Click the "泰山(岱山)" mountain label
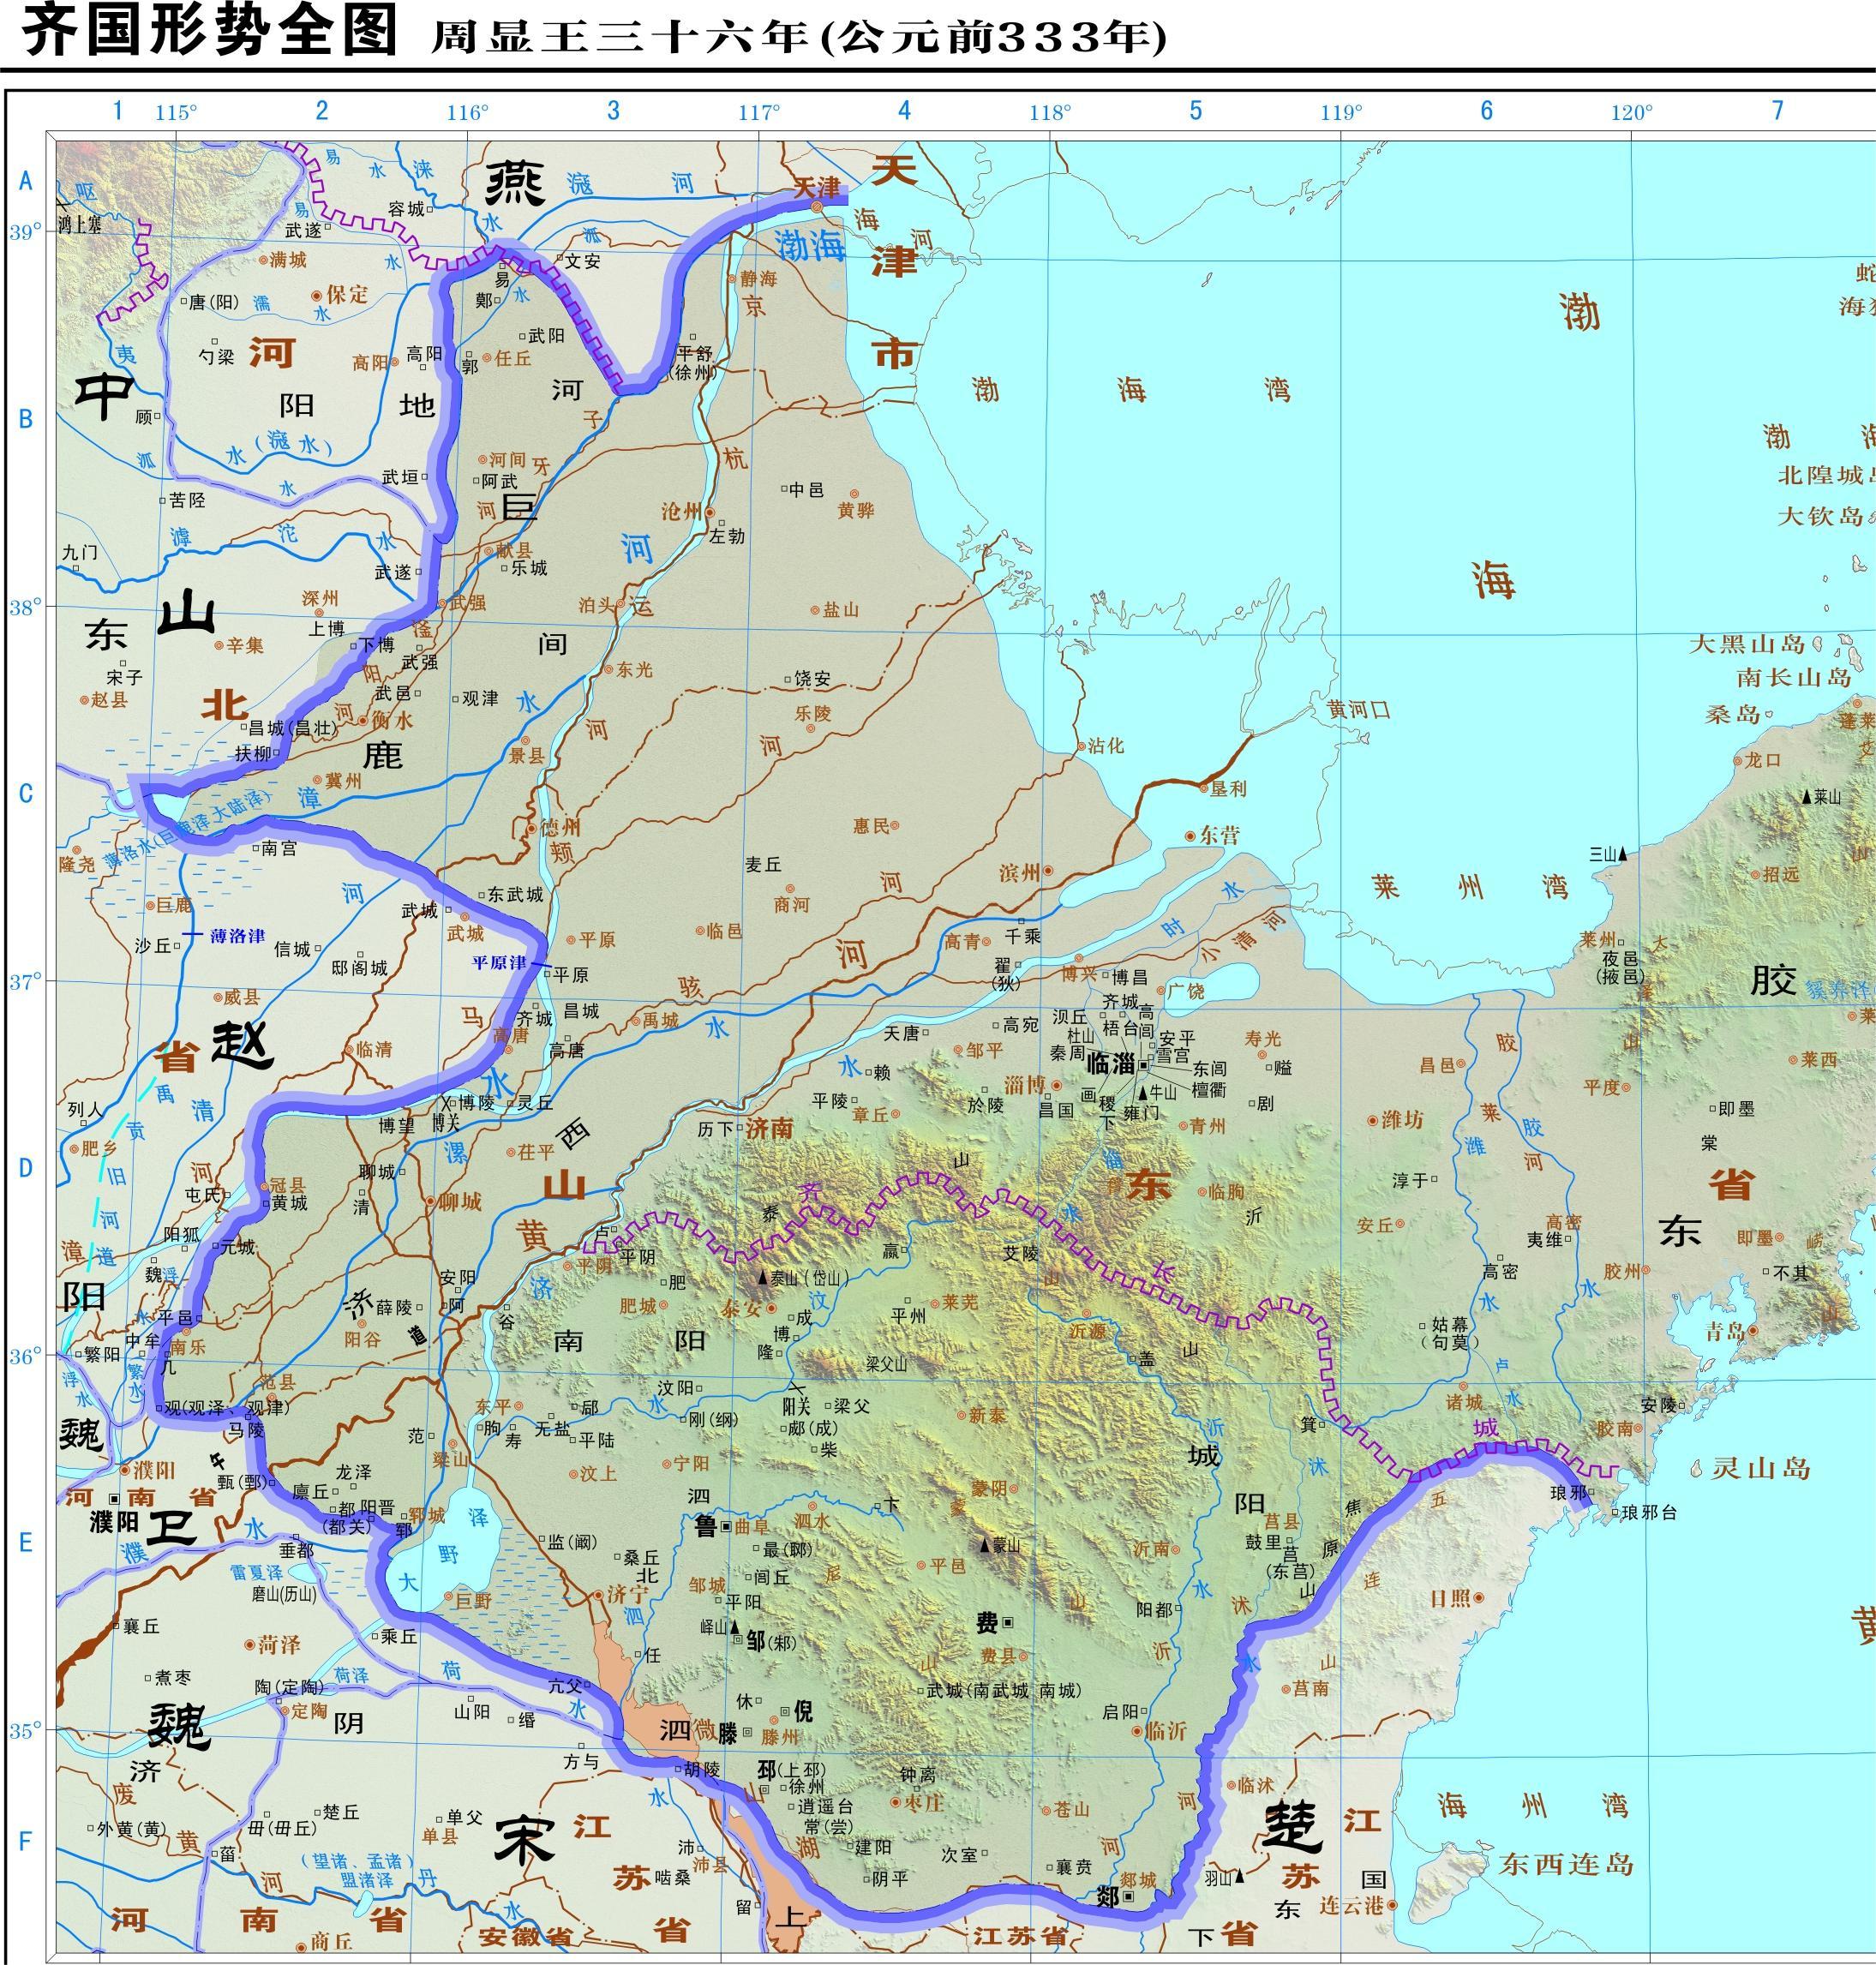The width and height of the screenshot is (1876, 1965). click(x=810, y=1278)
